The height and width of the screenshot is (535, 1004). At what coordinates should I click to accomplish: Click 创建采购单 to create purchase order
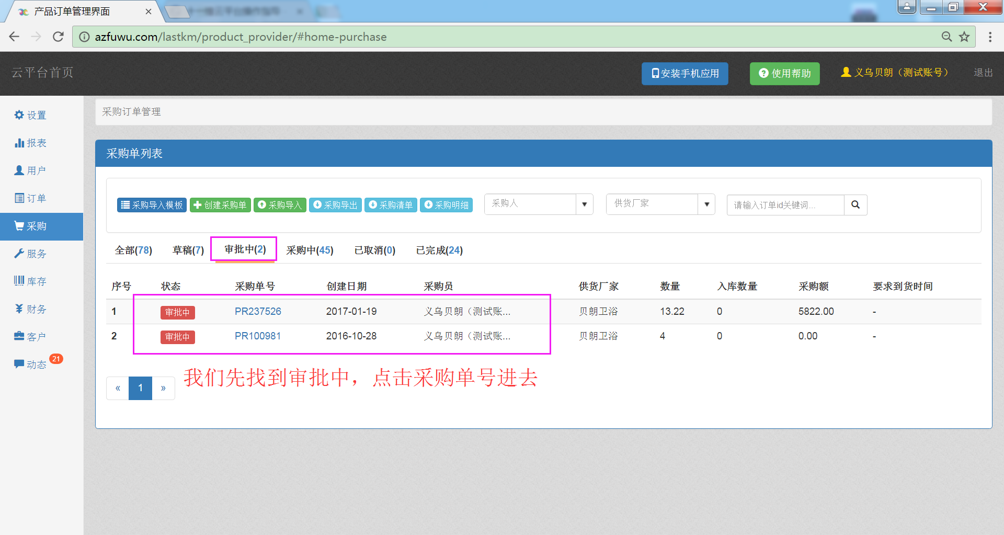[x=220, y=205]
